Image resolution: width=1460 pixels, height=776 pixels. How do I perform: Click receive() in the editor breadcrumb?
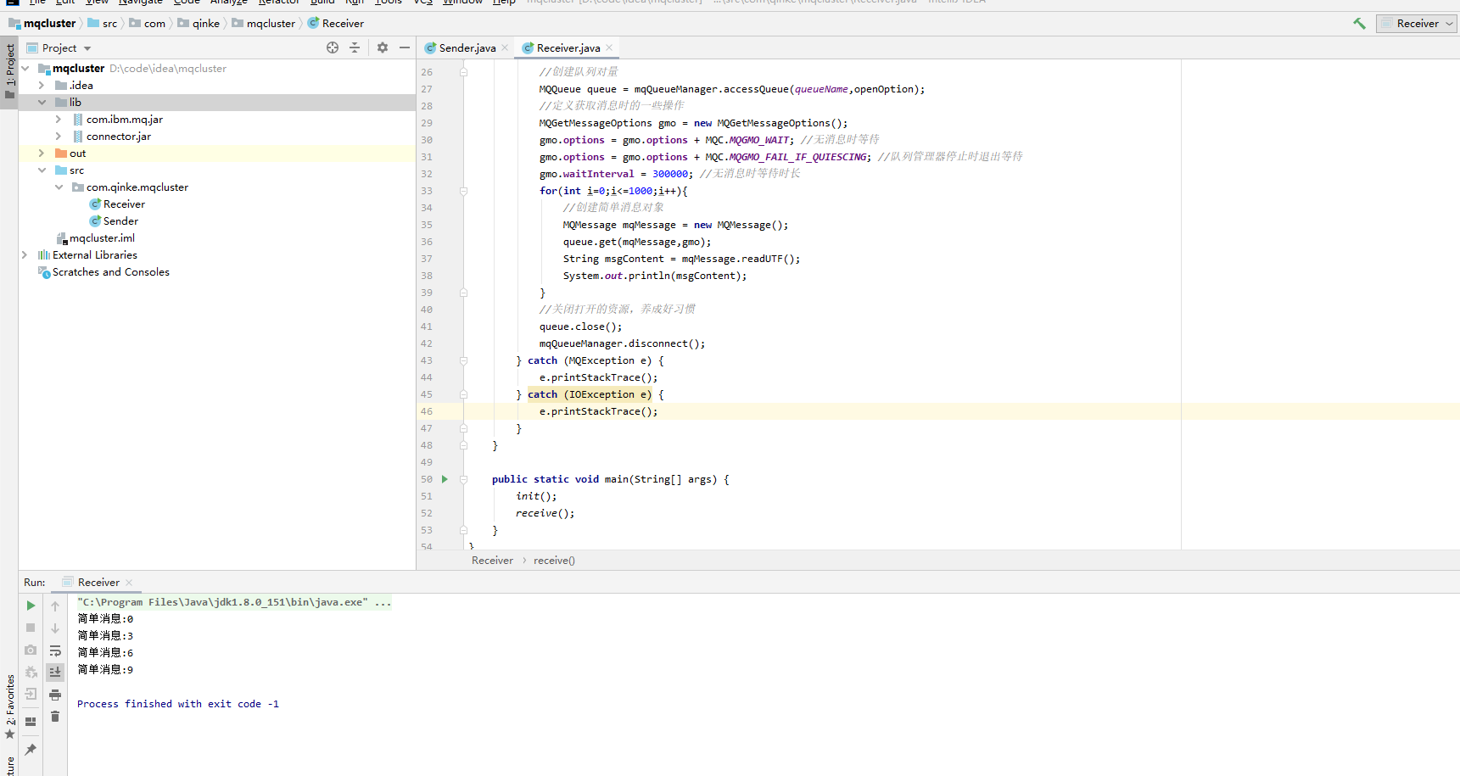click(554, 561)
